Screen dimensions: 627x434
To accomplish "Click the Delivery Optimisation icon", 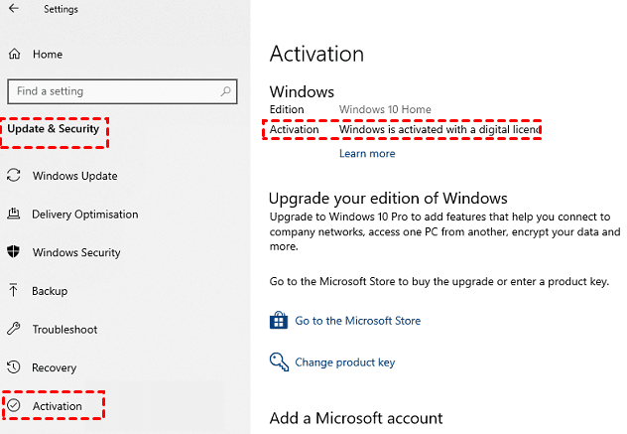I will (14, 215).
